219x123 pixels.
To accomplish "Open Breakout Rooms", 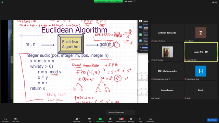I will pyautogui.click(x=121, y=120).
